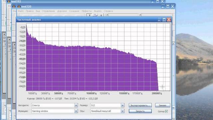
Task: Open the Справка menu in test320
Action: (108, 11)
